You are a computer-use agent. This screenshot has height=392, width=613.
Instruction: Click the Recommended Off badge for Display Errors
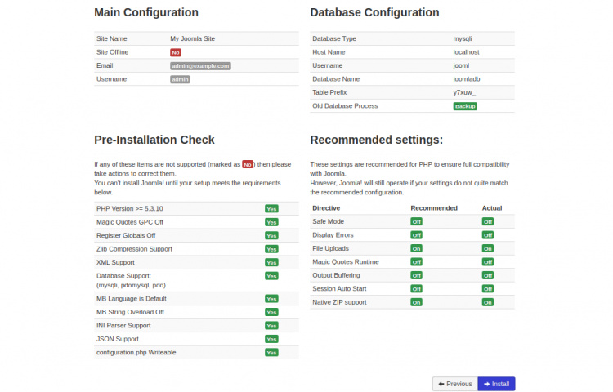click(x=416, y=235)
